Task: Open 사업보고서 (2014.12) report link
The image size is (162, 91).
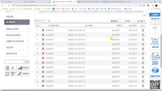Action: click(76, 53)
